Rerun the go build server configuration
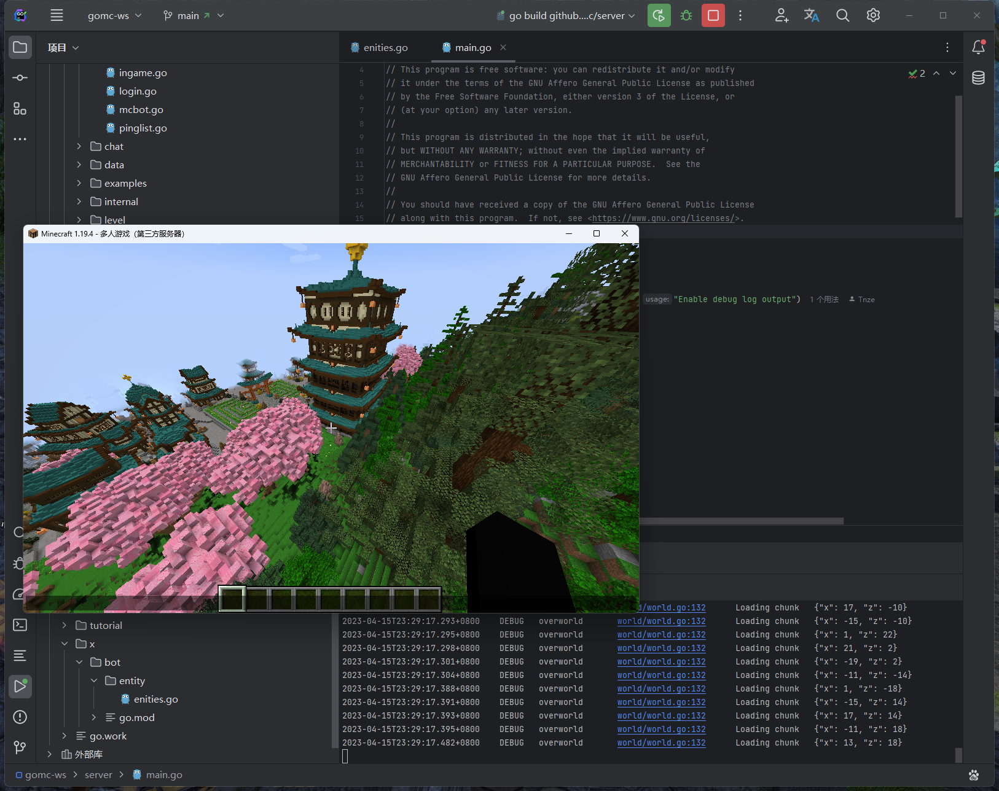This screenshot has width=999, height=791. [659, 15]
